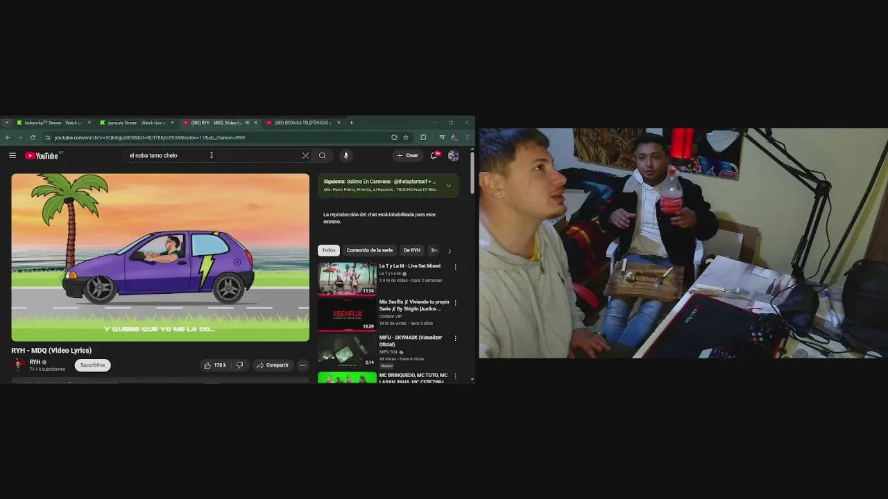Like the video with thumbs up
The width and height of the screenshot is (888, 499).
pos(207,365)
